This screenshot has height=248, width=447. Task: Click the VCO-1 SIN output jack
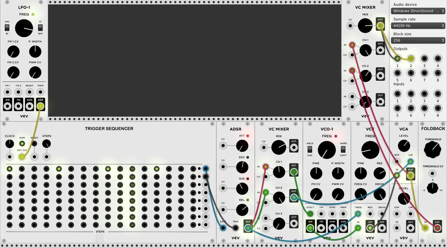click(x=310, y=228)
